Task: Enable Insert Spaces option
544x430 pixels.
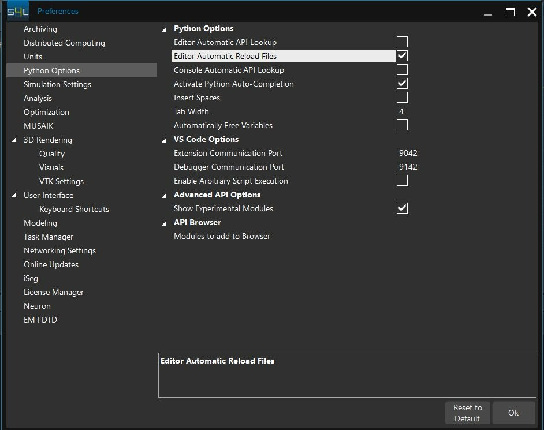Action: (402, 98)
